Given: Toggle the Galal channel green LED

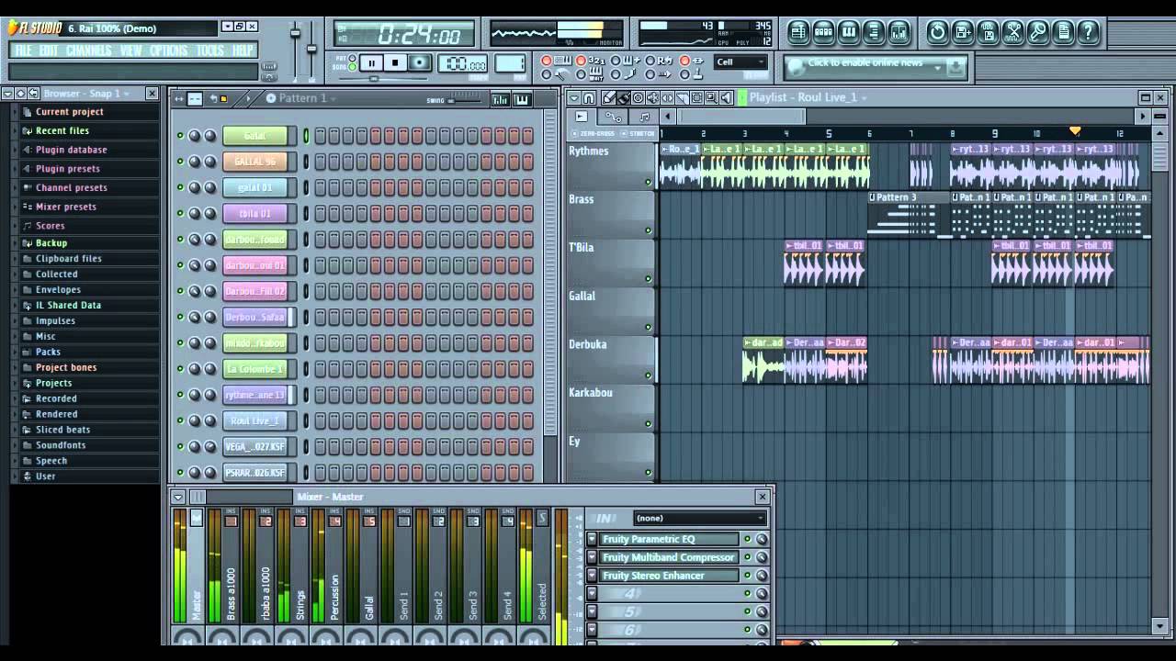Looking at the screenshot, I should point(180,136).
